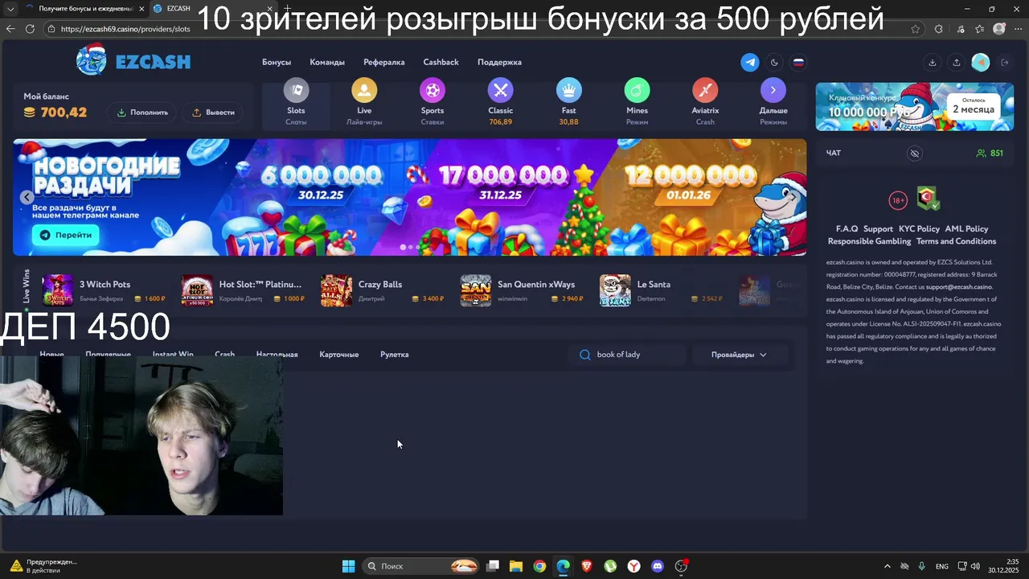Click the Перейти button on banner

pos(66,235)
